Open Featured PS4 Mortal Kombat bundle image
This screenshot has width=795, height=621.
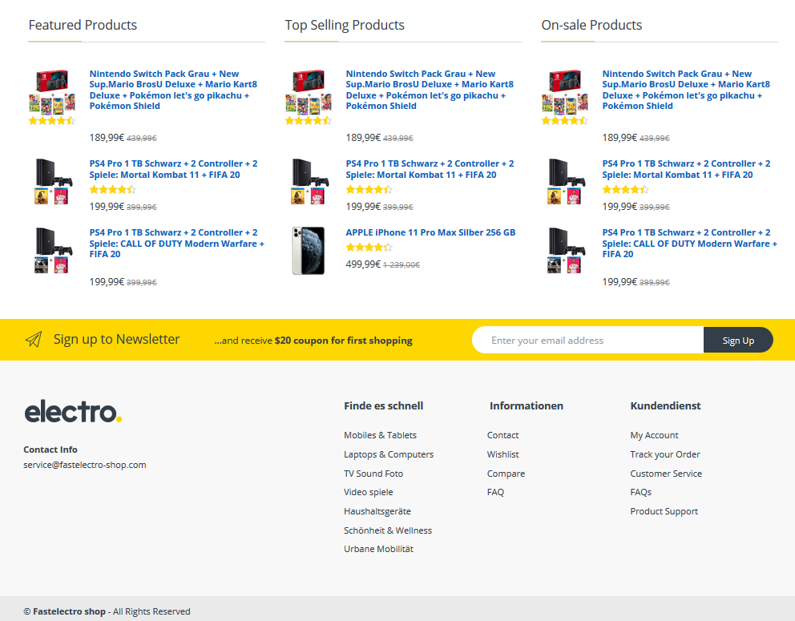[x=52, y=182]
